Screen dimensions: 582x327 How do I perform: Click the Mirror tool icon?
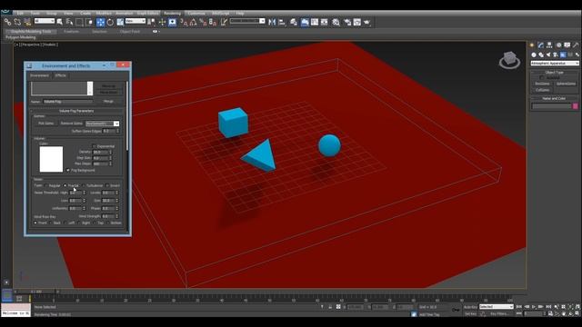[x=272, y=22]
